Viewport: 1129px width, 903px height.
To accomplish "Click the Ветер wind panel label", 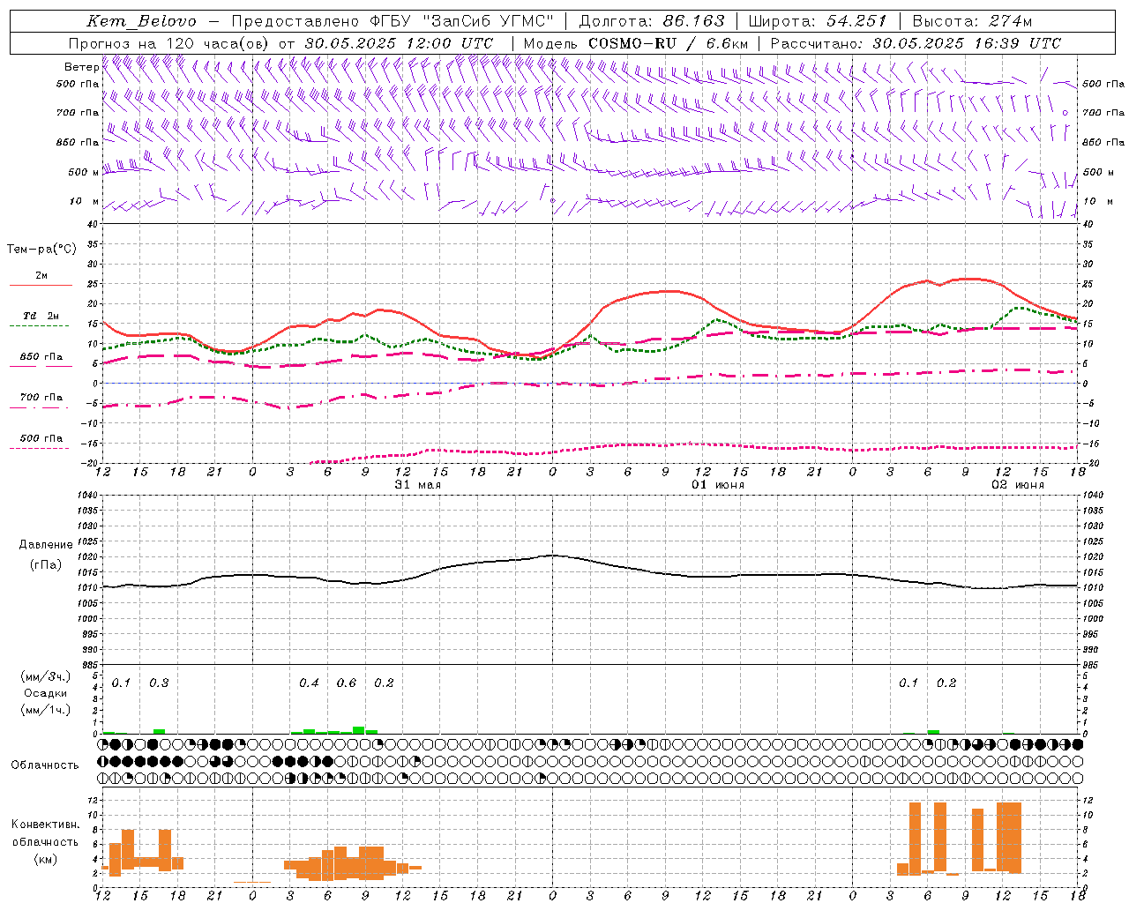I will (x=81, y=67).
